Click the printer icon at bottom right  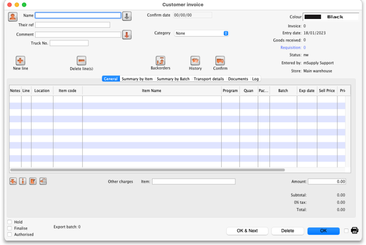tap(355, 230)
